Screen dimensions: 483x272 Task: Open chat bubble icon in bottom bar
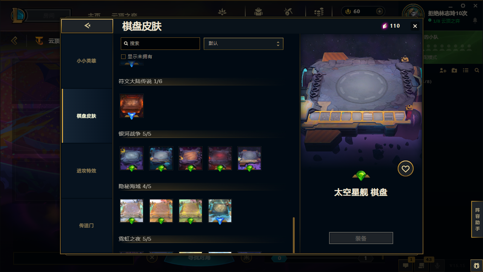coord(405,266)
